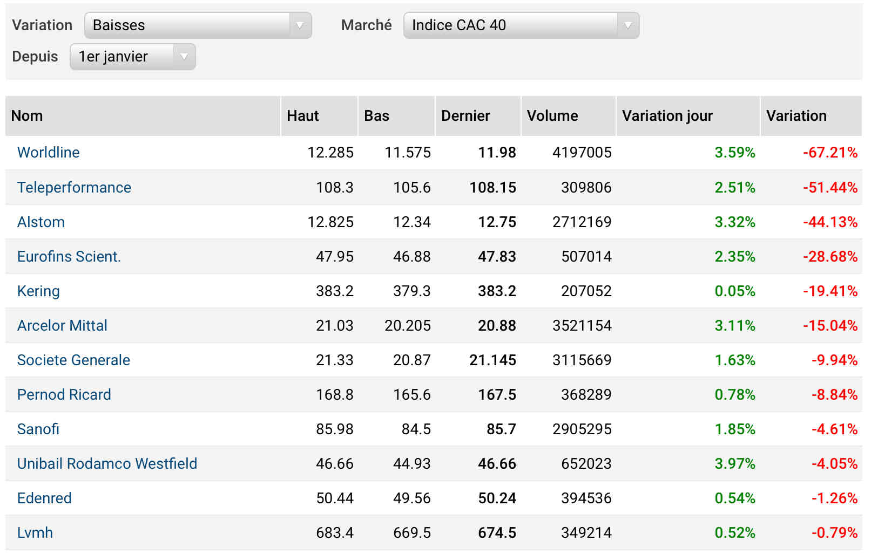Click Teleperformance high value 108.3
The image size is (871, 554).
(x=335, y=187)
